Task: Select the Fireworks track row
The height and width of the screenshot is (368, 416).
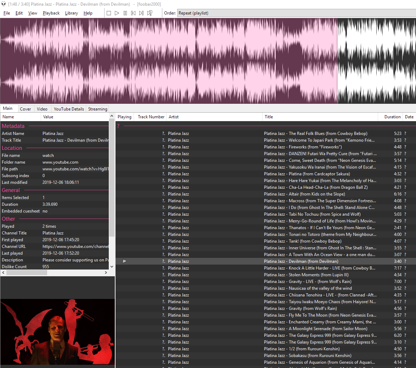Action: [266, 147]
